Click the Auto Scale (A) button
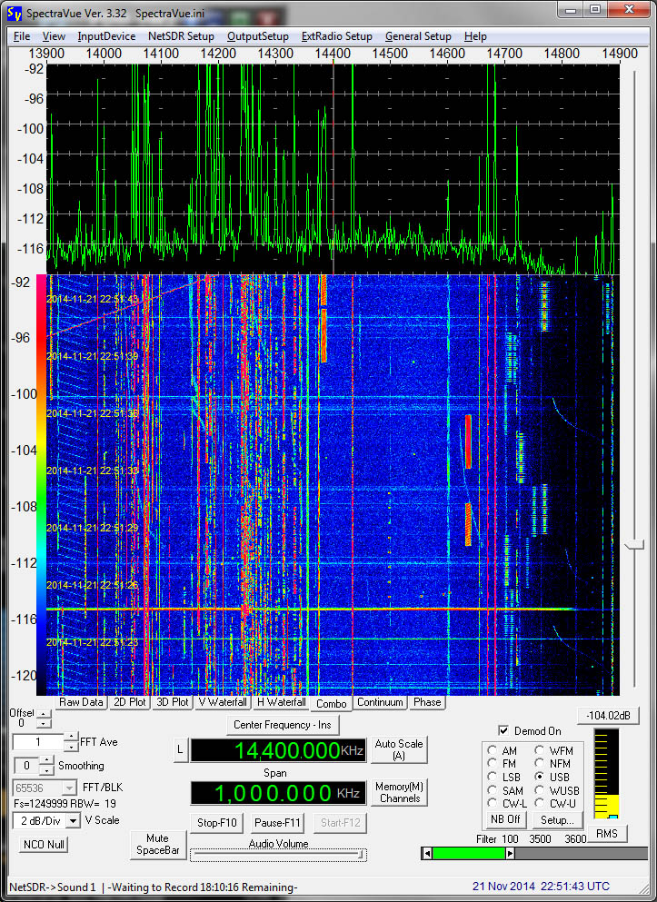Image resolution: width=657 pixels, height=902 pixels. pyautogui.click(x=399, y=749)
